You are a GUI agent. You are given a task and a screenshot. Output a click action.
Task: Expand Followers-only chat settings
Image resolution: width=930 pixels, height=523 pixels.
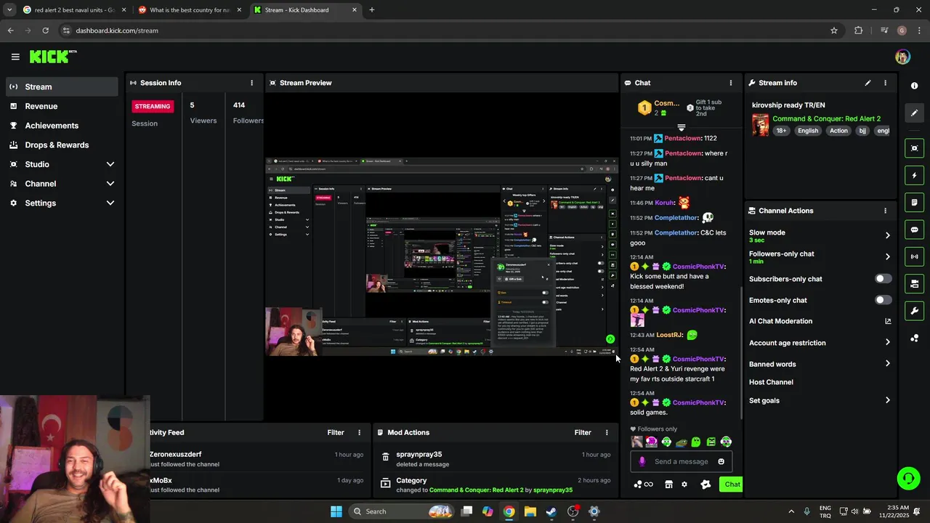[887, 256]
